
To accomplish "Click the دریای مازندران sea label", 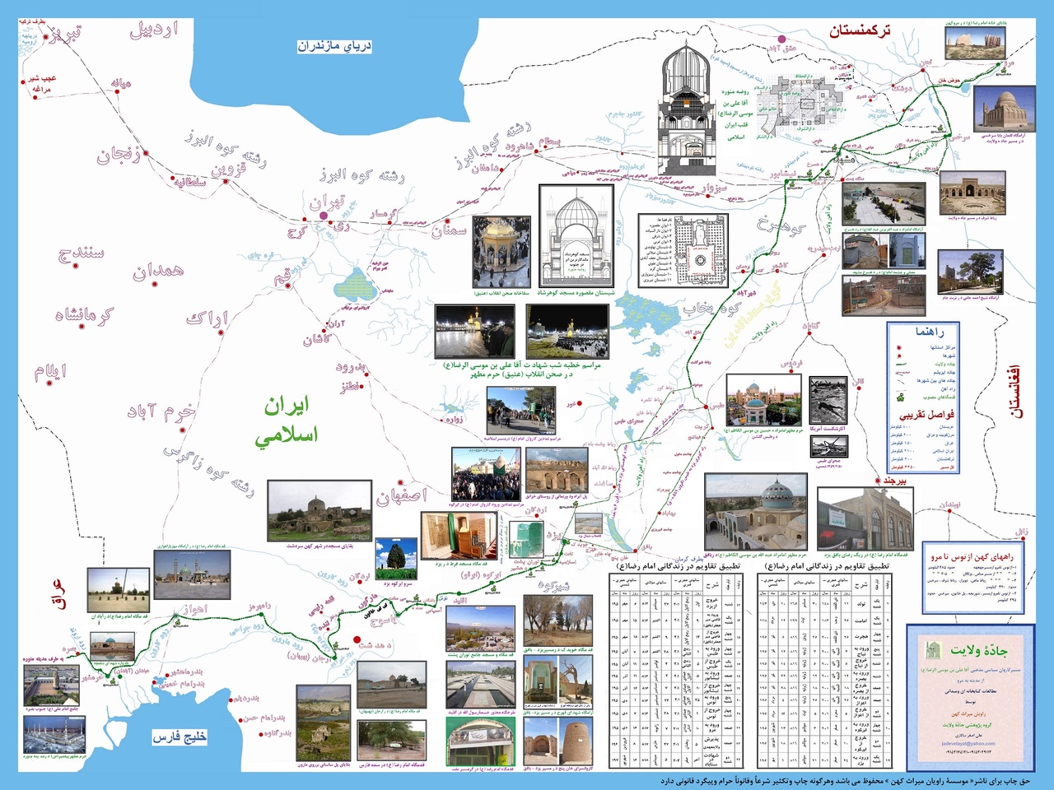I will point(334,46).
